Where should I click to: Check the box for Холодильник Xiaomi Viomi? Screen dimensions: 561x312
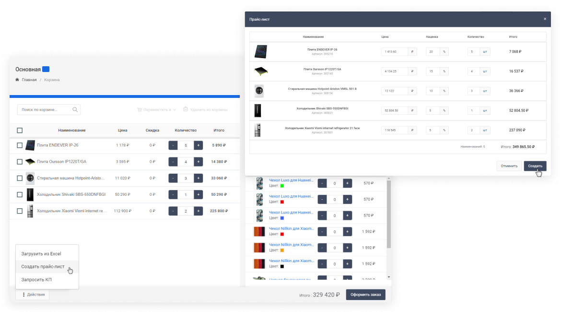[20, 211]
